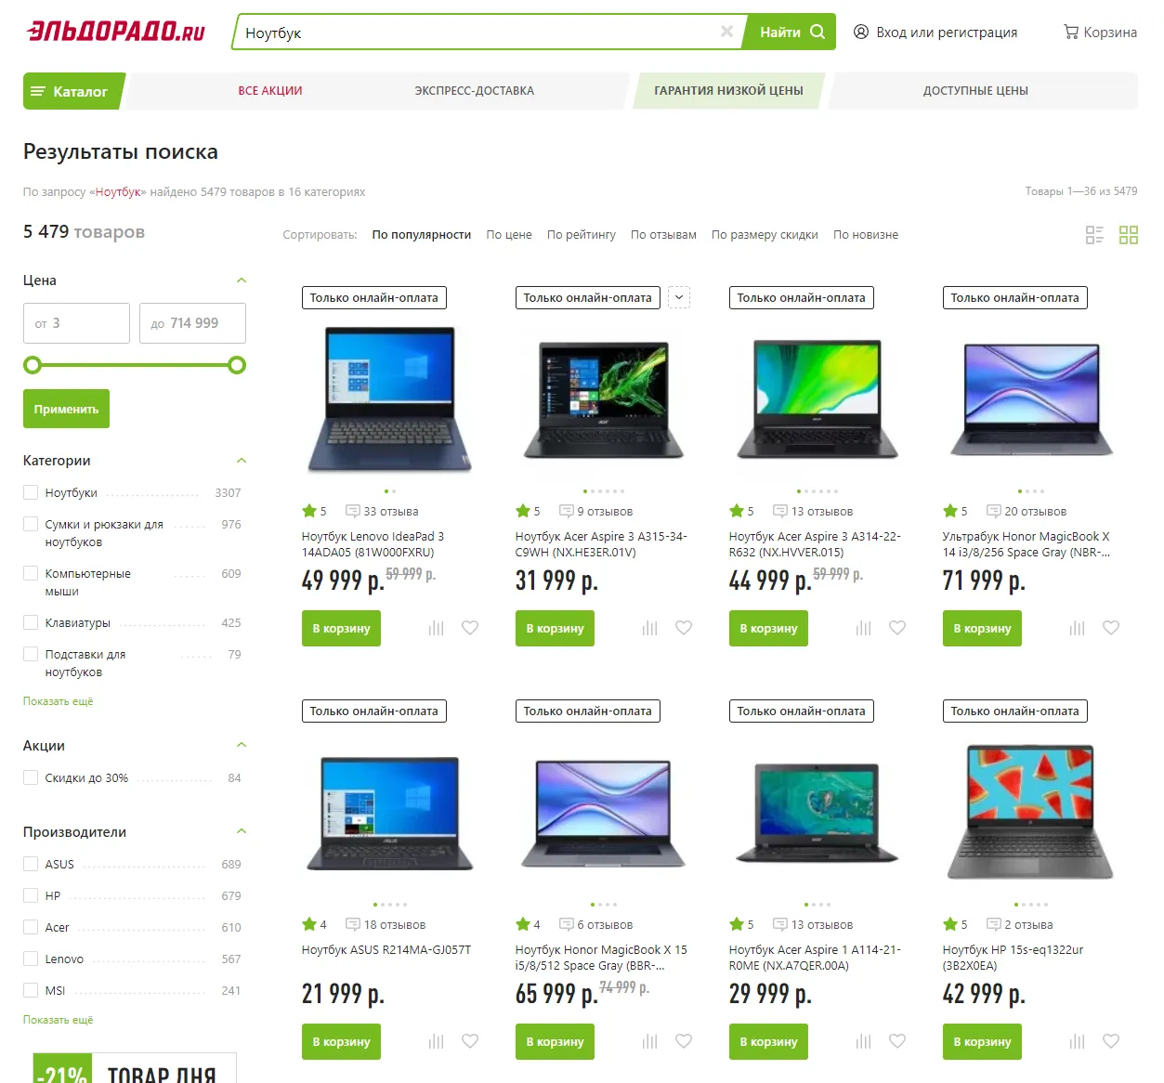Click the left price range slider handle
Screen dimensions: 1164x1083
33,365
